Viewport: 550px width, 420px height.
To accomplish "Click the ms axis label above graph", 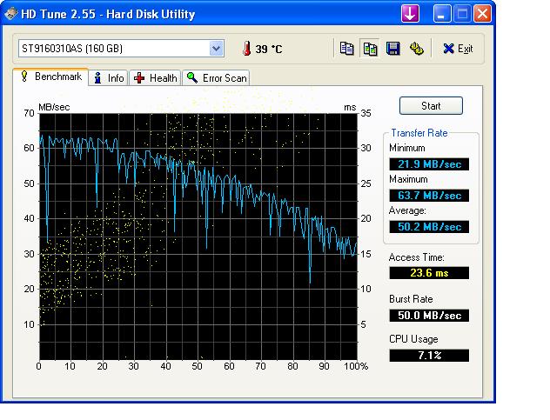I will coord(350,107).
